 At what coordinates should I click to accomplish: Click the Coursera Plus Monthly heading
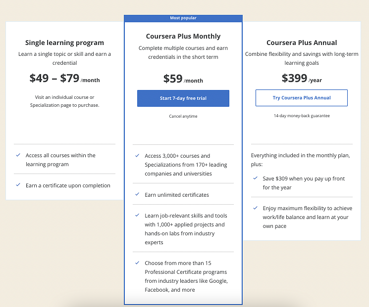tap(183, 36)
